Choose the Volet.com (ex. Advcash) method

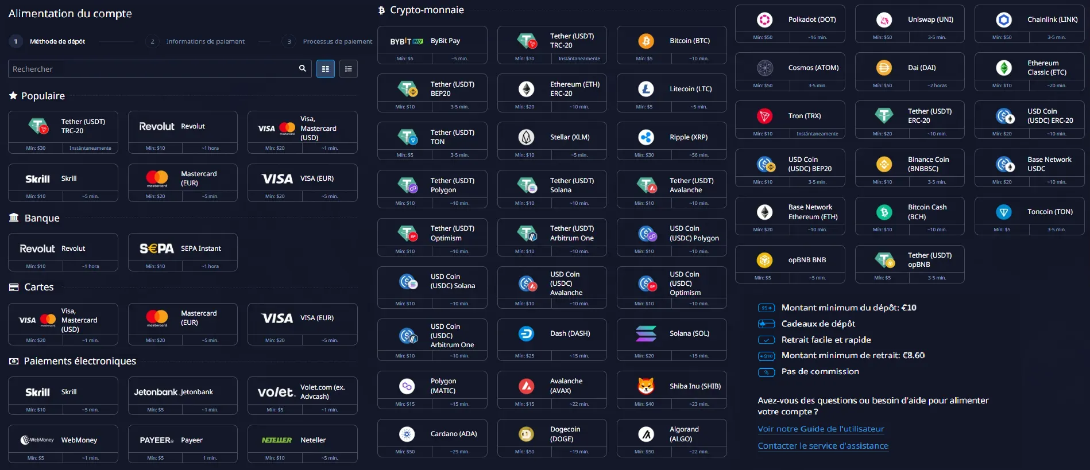[303, 396]
